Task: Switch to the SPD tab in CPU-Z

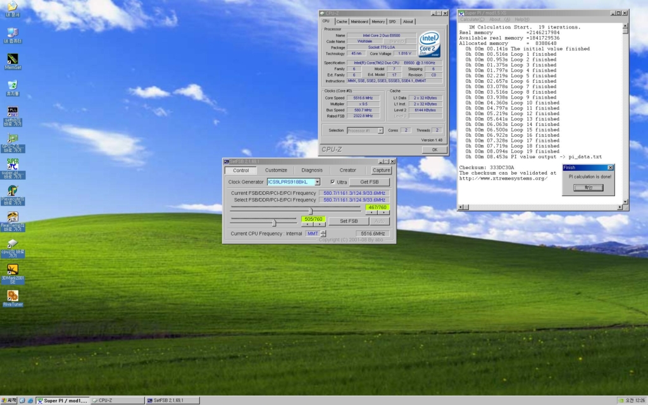Action: [x=392, y=22]
